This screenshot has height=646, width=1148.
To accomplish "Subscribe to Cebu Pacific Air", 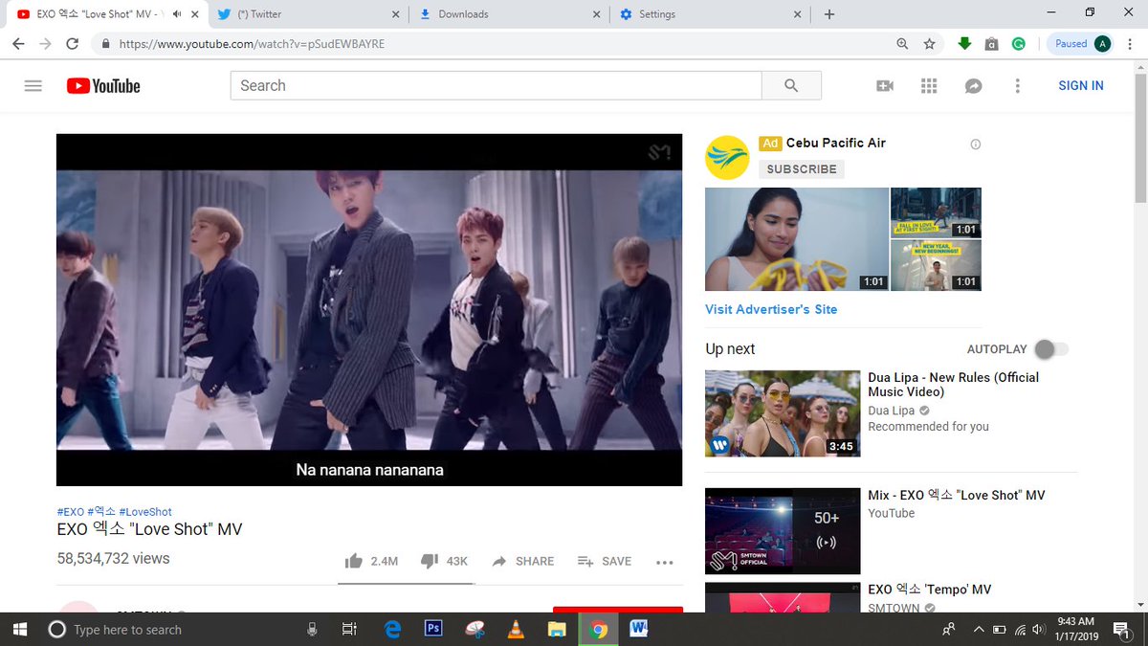I will tap(802, 168).
